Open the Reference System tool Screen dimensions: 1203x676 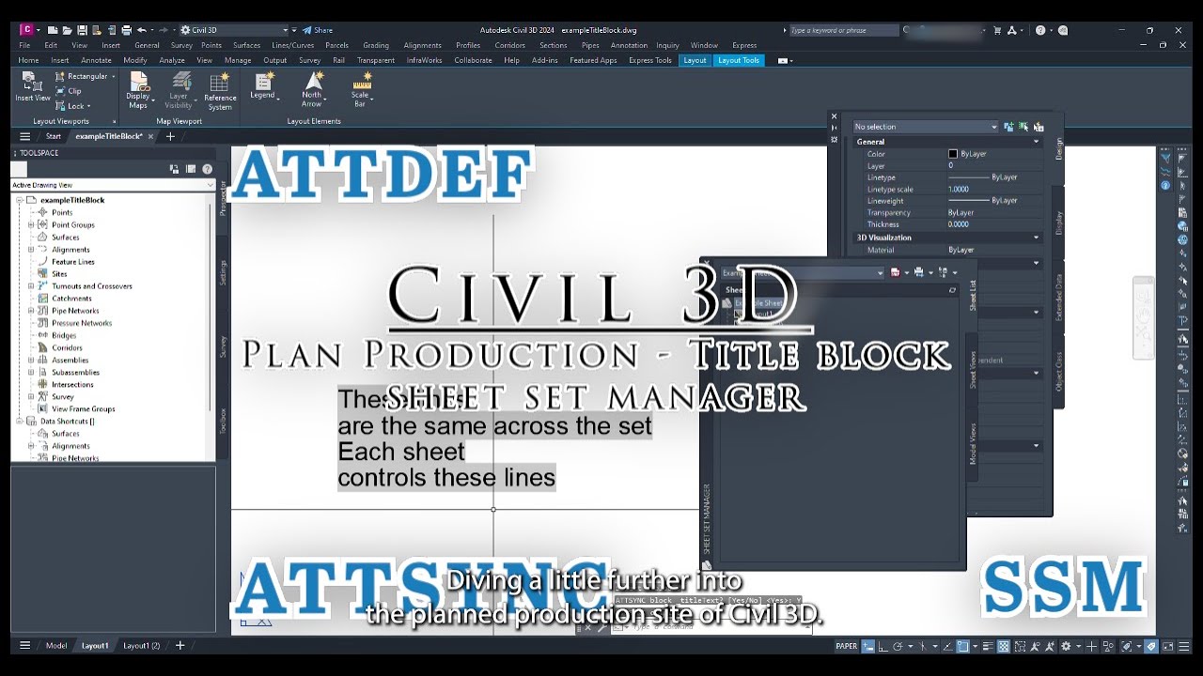[220, 91]
